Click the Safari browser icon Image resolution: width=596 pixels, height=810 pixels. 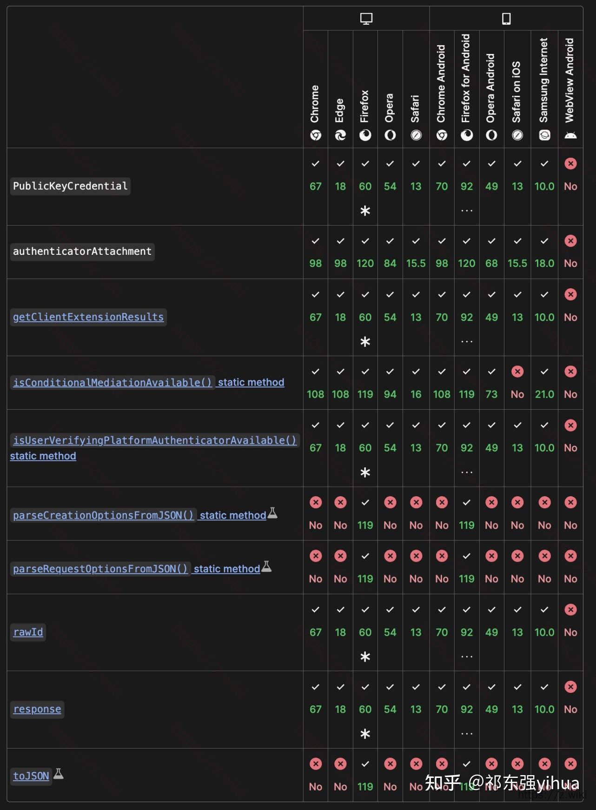click(x=416, y=135)
